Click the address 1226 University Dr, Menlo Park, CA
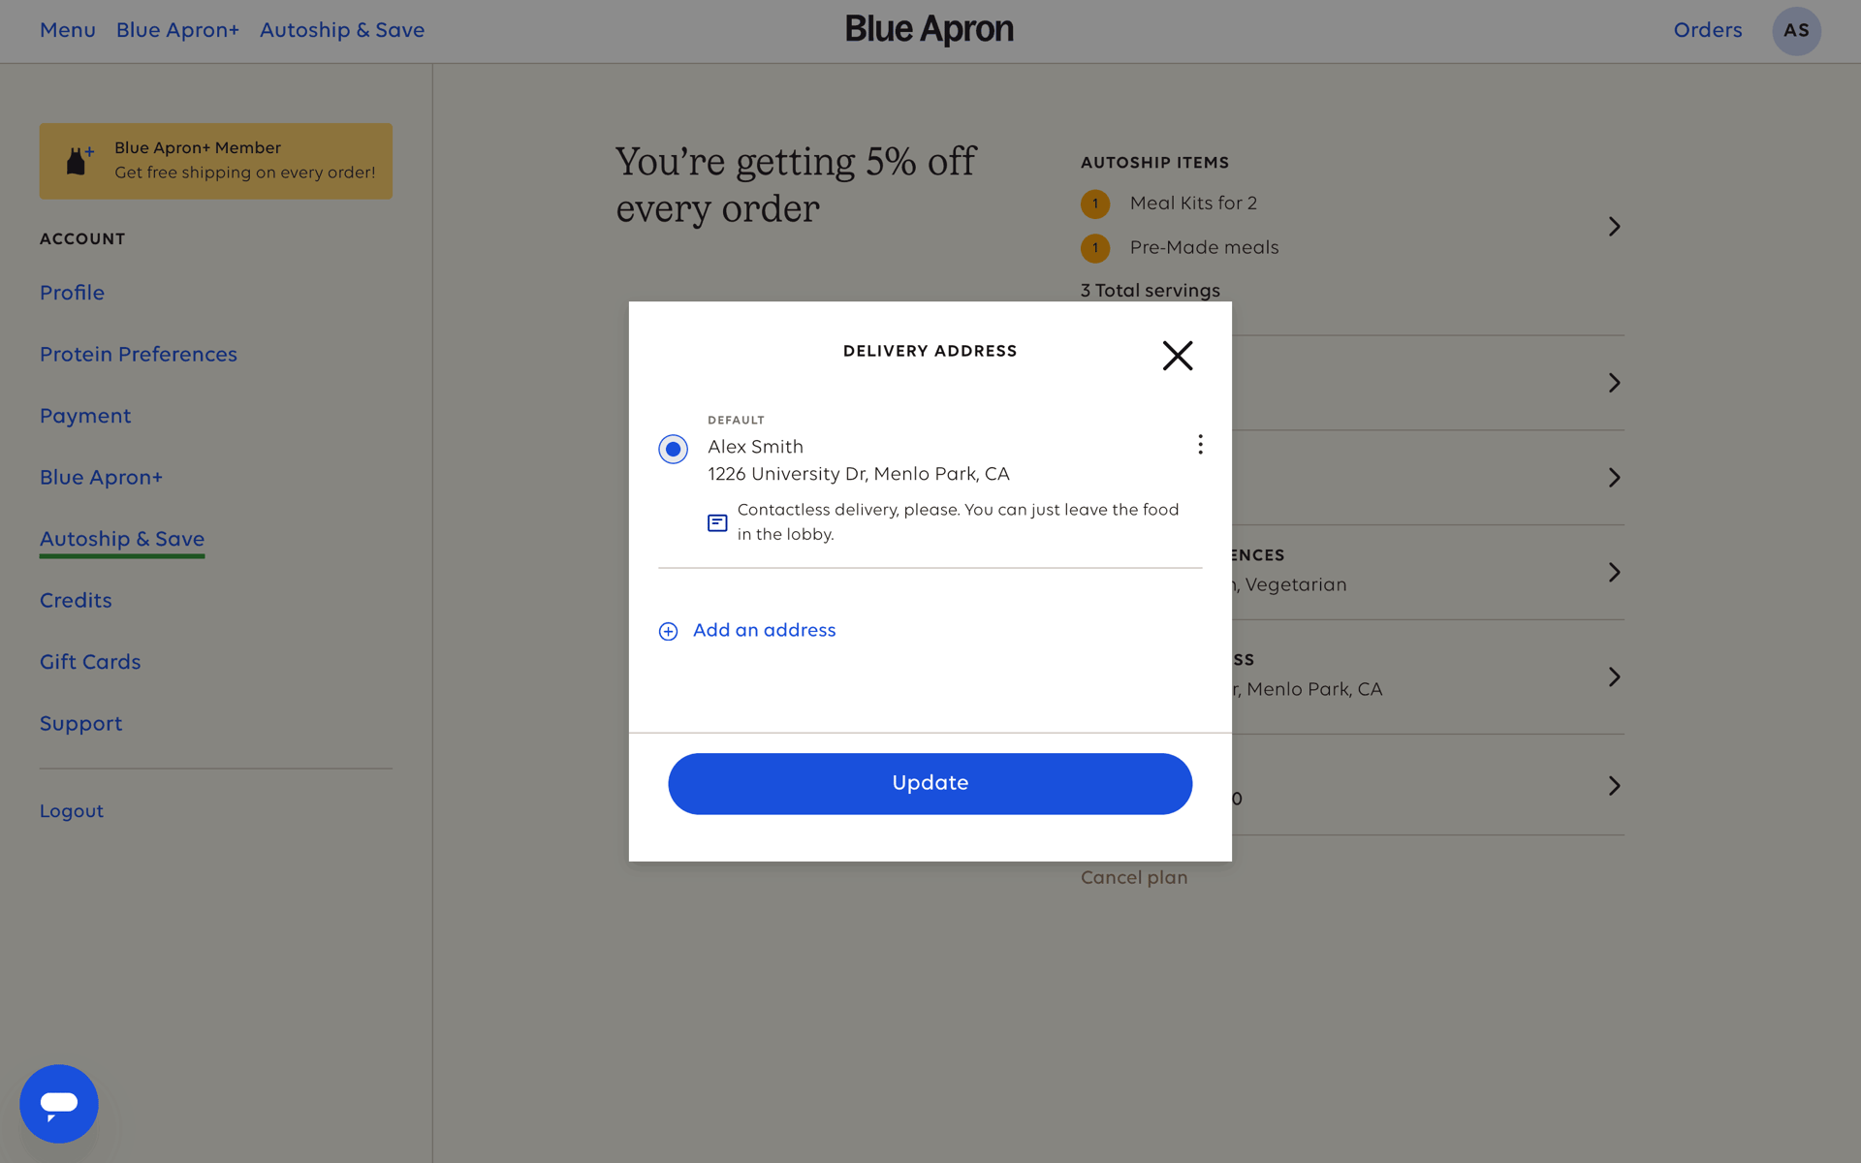 tap(859, 474)
